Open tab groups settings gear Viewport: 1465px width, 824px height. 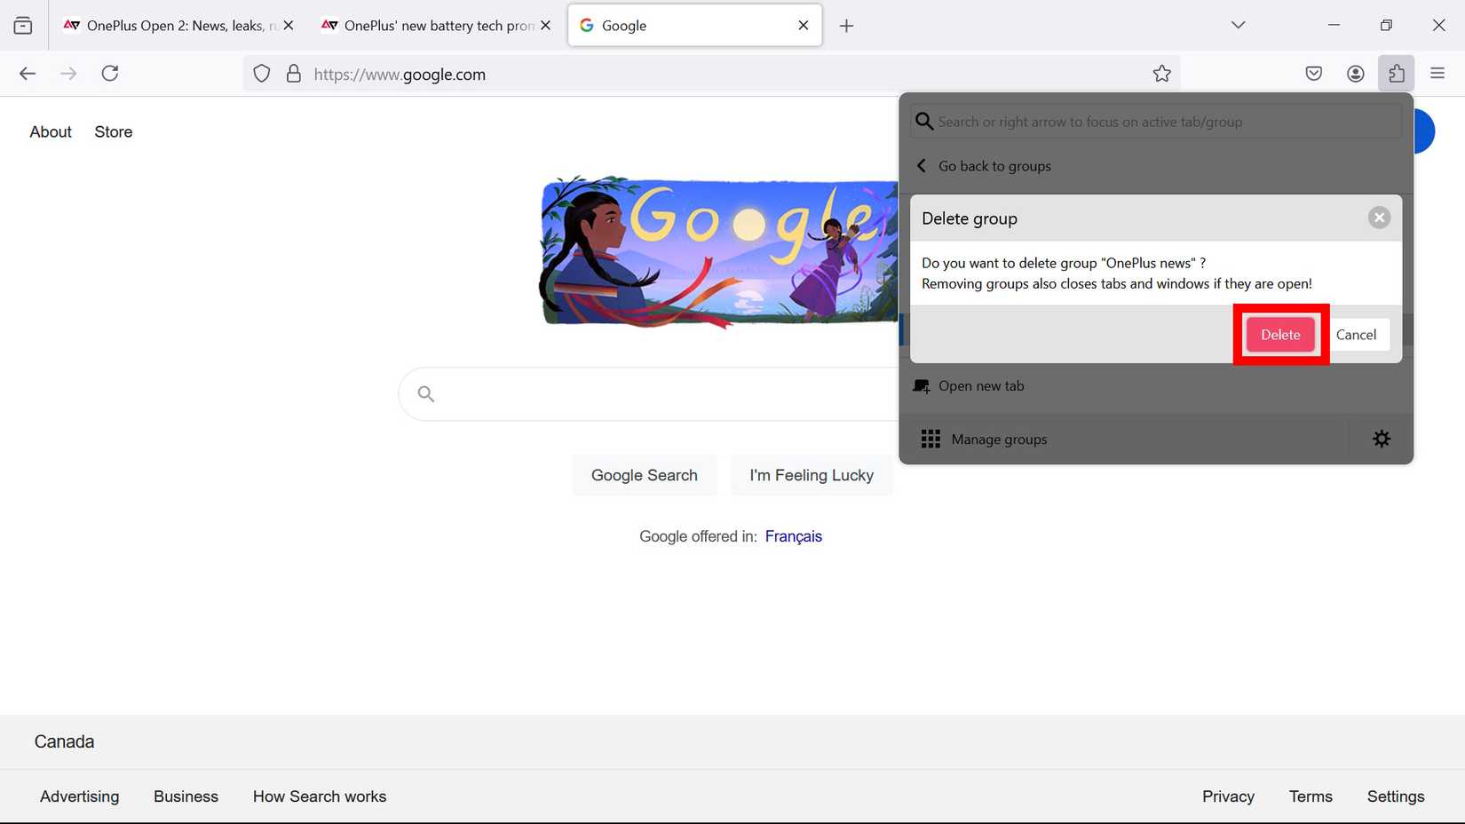pos(1381,438)
